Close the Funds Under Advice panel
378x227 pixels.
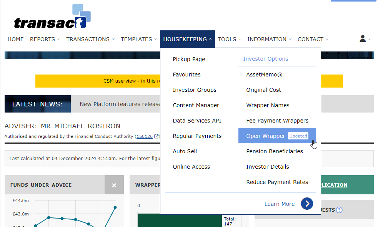tap(114, 185)
